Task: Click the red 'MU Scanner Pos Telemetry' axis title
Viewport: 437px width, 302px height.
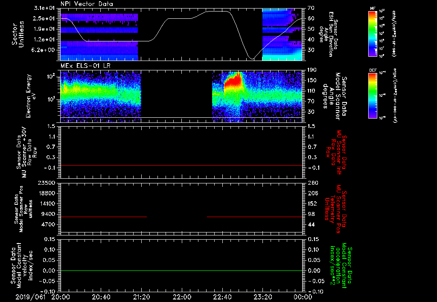Action: click(335, 209)
